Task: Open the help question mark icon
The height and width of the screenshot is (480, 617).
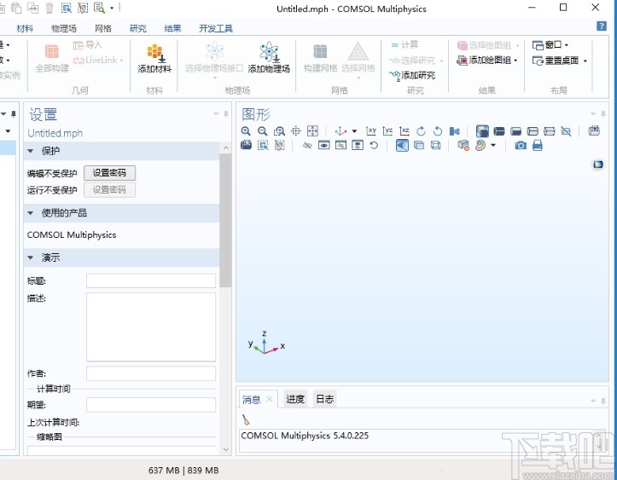Action: tap(602, 26)
